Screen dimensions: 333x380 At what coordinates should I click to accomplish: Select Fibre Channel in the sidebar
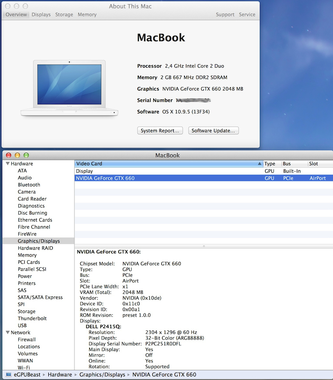click(34, 227)
